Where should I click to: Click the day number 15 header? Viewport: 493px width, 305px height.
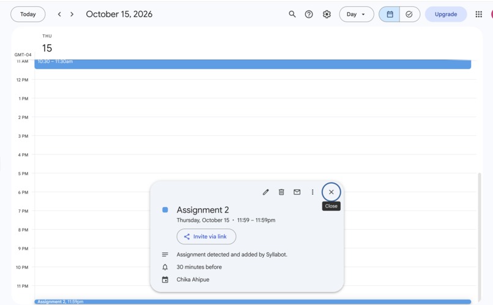click(x=47, y=48)
